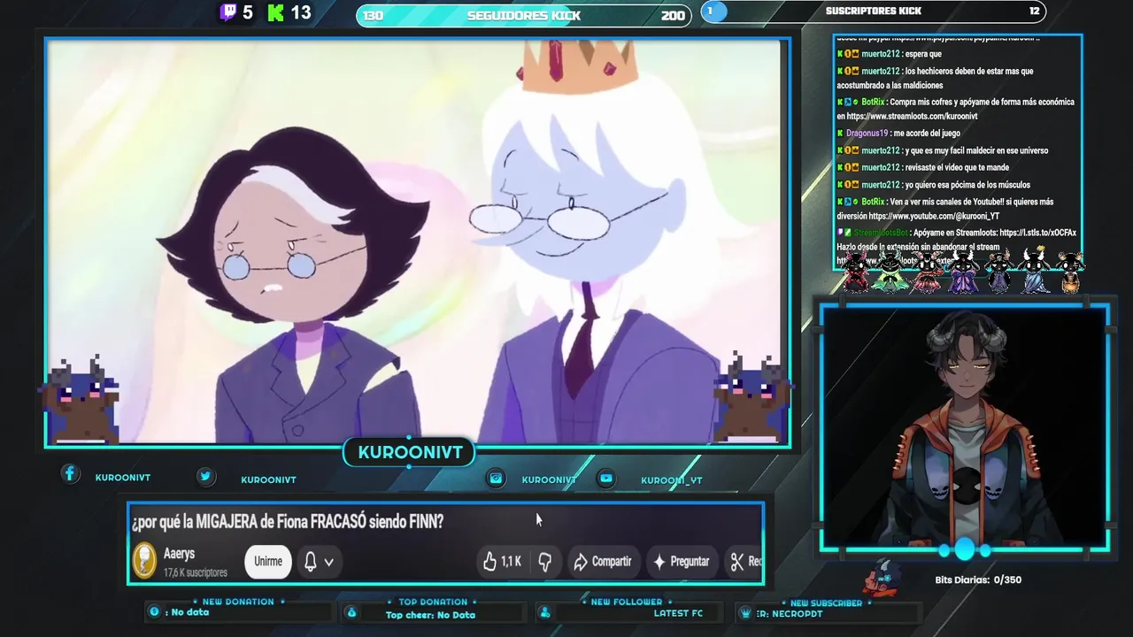
Task: Click the Preguntar ask button
Action: point(681,561)
